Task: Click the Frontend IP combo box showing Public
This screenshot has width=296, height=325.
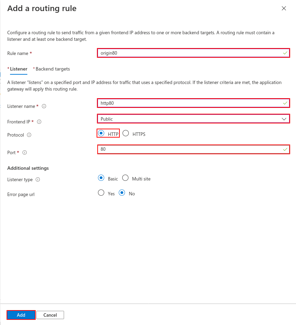Action: tap(194, 119)
